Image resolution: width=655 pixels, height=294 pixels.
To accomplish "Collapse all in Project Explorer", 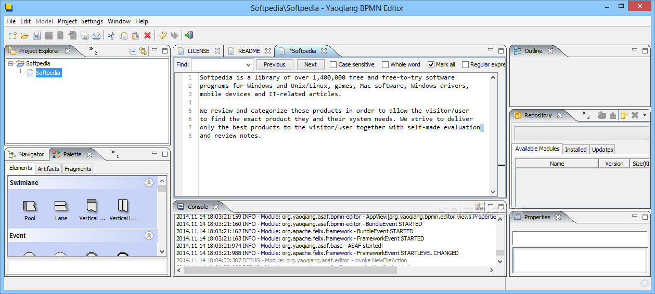I will tap(133, 51).
